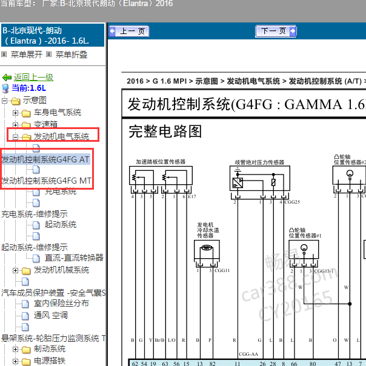Expand the 电源搭铁 folder

pos(15,361)
